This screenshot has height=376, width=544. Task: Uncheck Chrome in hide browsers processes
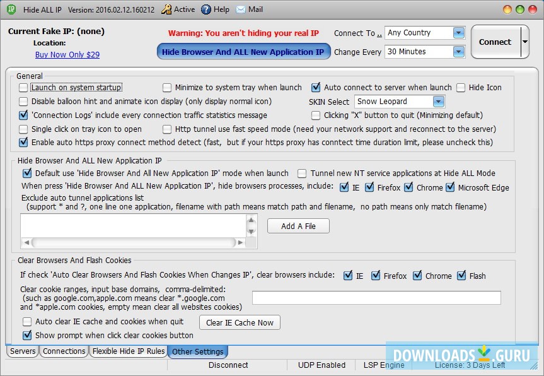408,187
